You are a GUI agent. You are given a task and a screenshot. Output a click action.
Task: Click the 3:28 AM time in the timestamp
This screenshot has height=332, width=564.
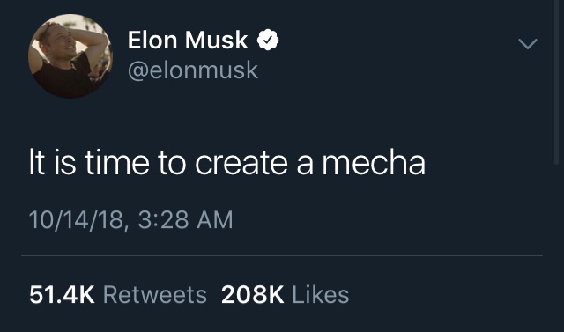[185, 220]
